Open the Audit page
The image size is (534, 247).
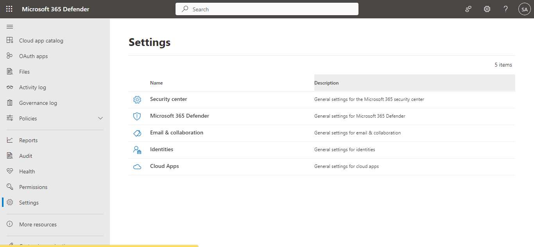tap(25, 155)
